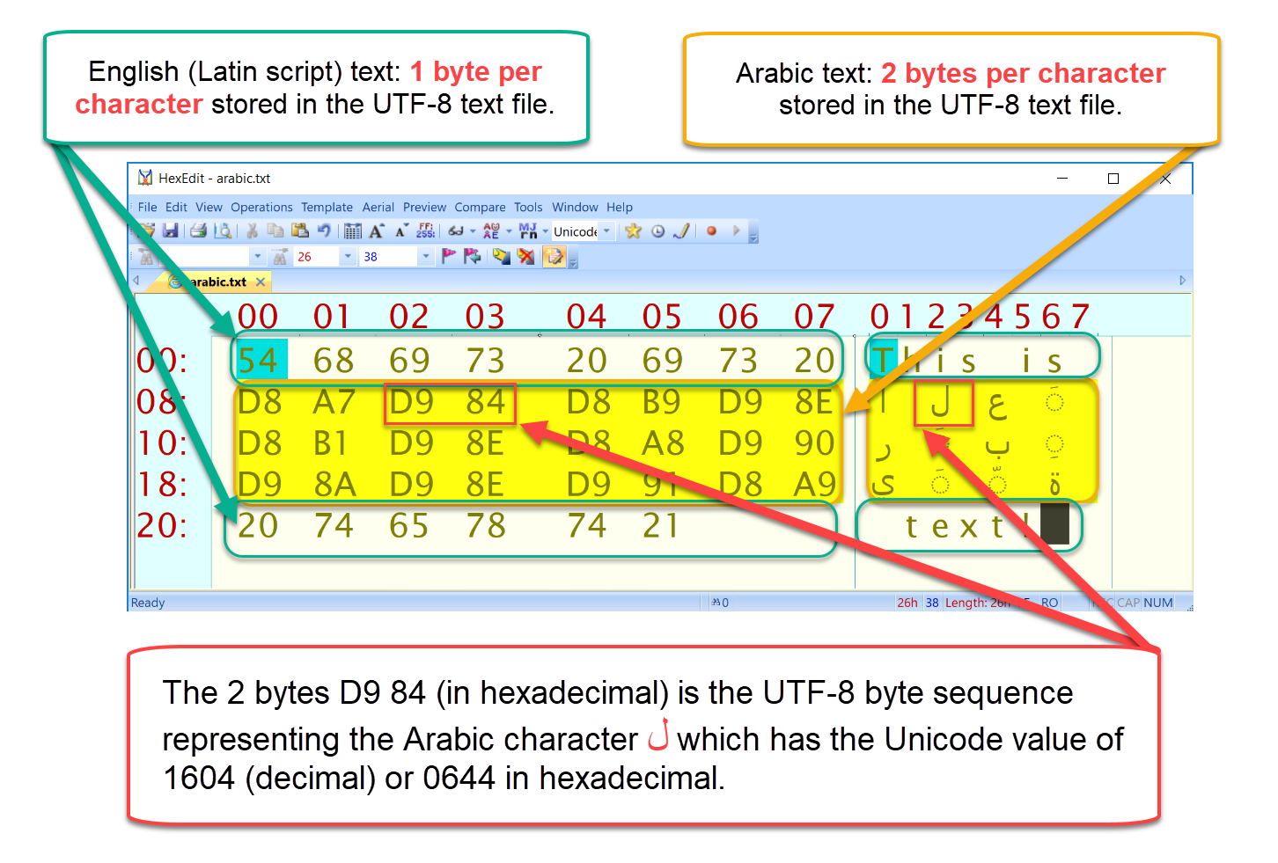
Task: Open the Template menu
Action: coord(327,208)
